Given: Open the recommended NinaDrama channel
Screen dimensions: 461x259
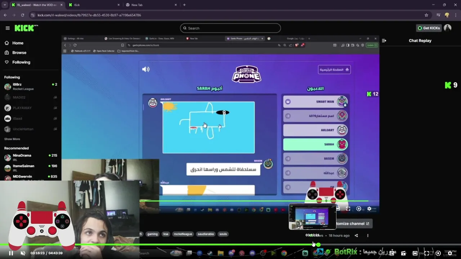Looking at the screenshot, I should click(31, 157).
